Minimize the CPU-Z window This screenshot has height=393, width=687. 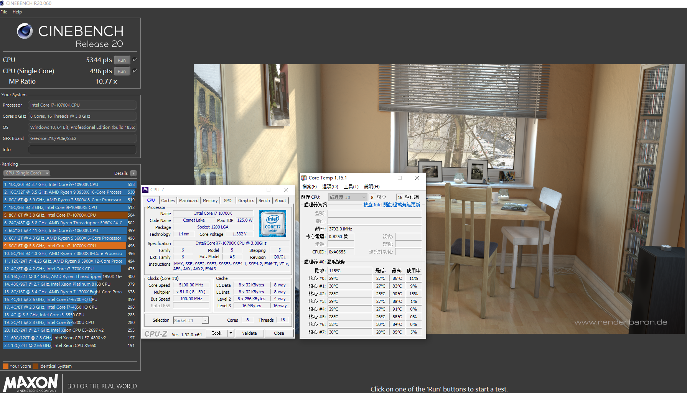point(251,190)
